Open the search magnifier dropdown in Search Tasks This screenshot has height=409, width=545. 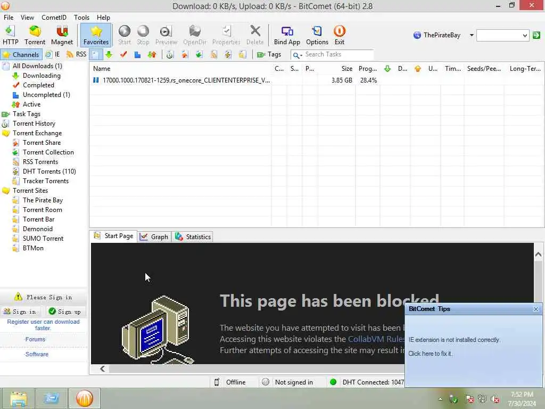click(x=297, y=55)
